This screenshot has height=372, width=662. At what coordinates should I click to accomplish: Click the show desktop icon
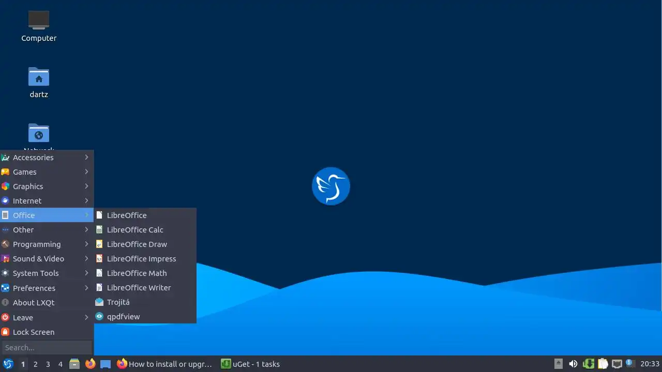(x=106, y=364)
